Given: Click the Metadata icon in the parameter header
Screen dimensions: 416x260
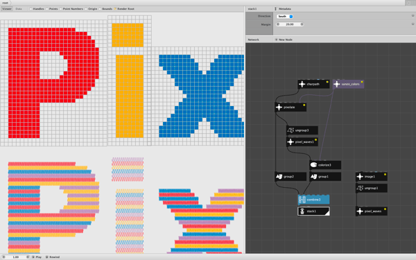Looking at the screenshot, I should [x=276, y=9].
